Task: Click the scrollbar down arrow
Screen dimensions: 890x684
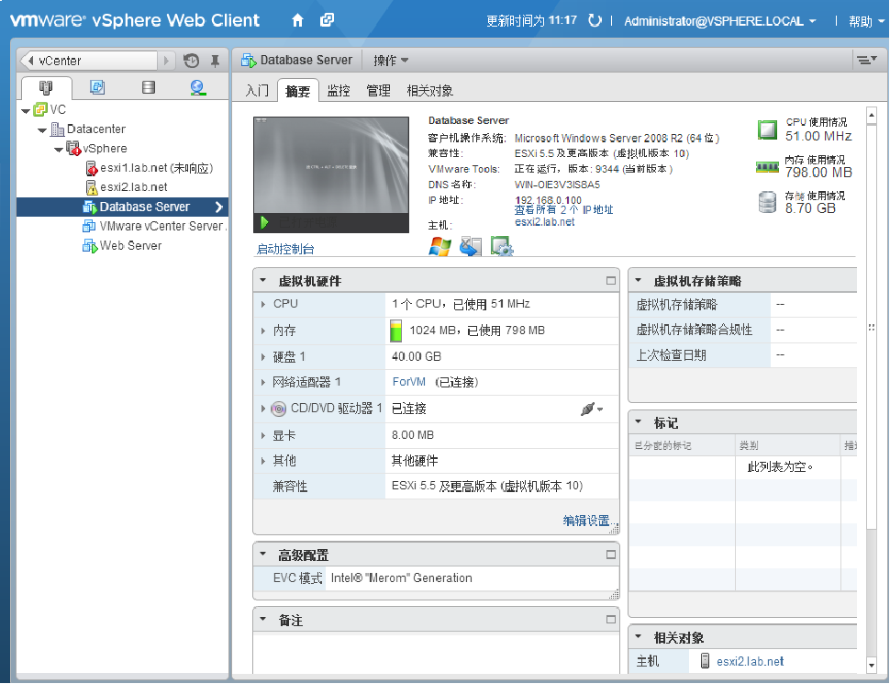Action: pyautogui.click(x=872, y=665)
